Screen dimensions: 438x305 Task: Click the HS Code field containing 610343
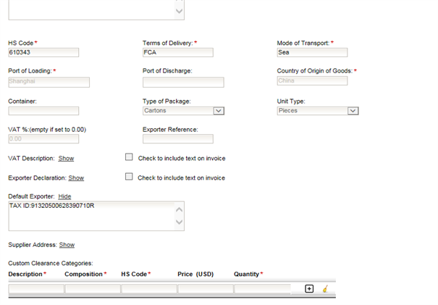43,53
